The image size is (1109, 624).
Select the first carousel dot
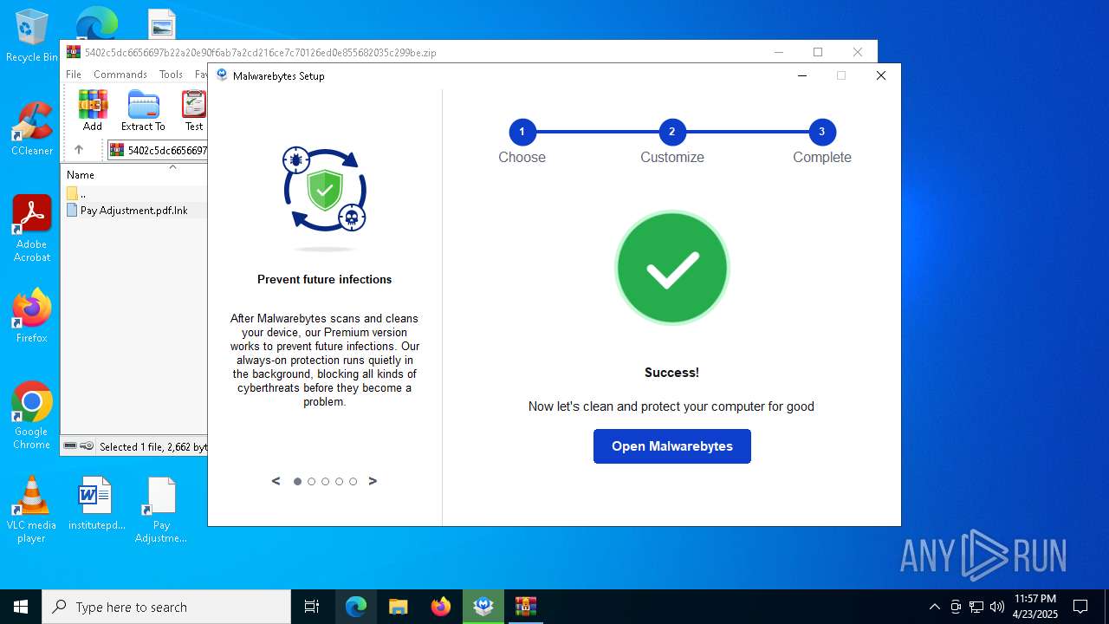click(x=298, y=482)
